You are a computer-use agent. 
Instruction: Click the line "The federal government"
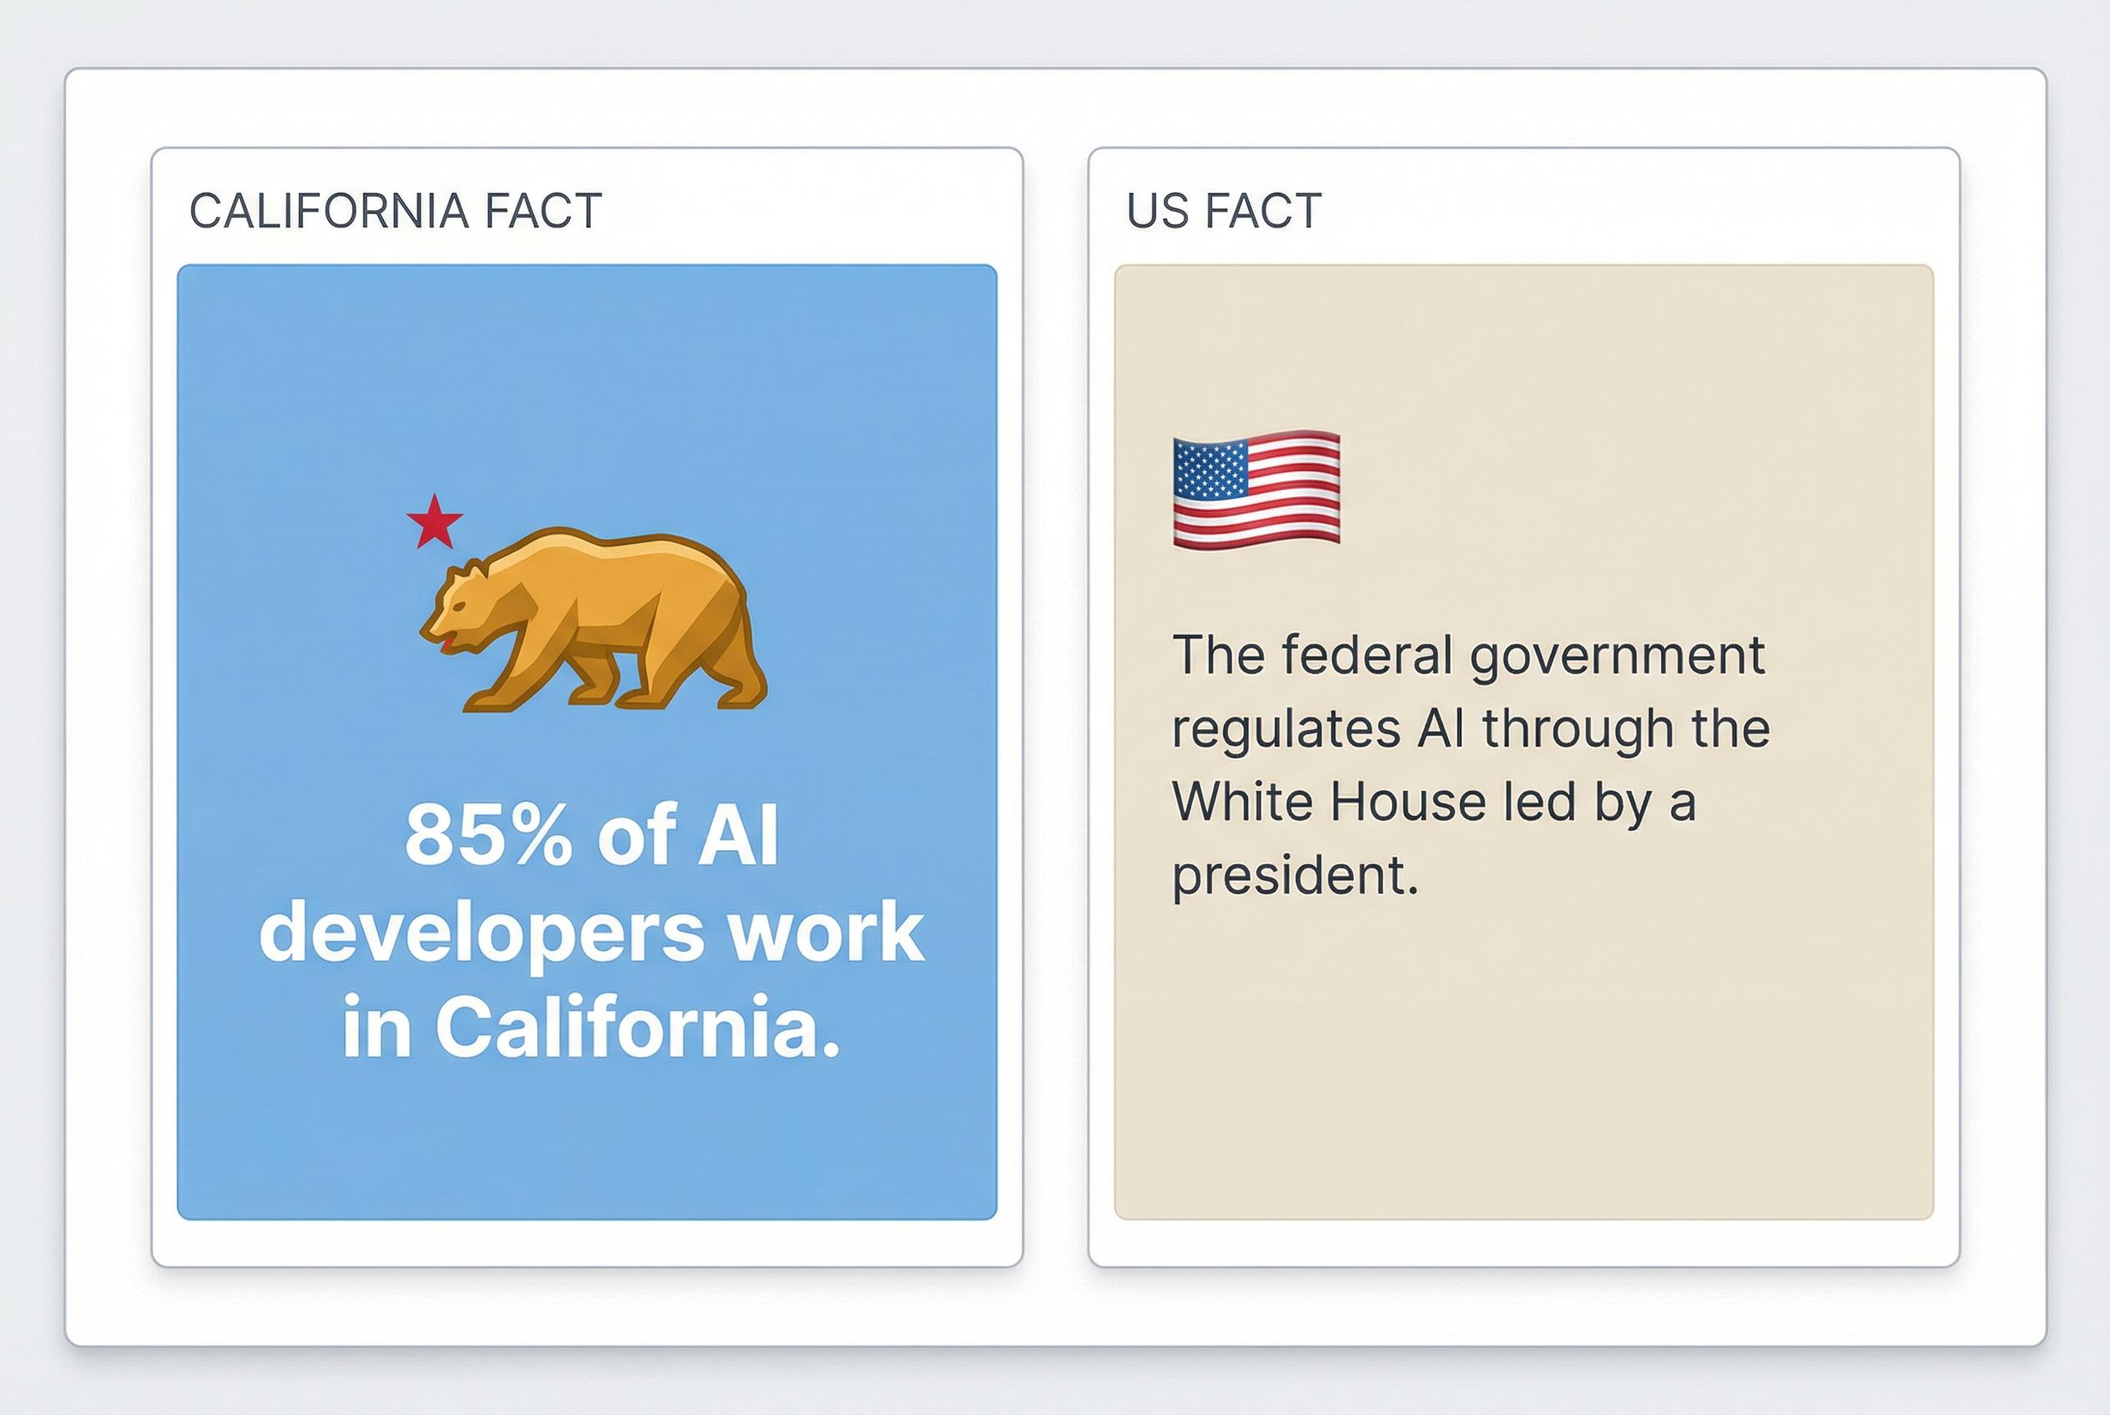(1468, 655)
